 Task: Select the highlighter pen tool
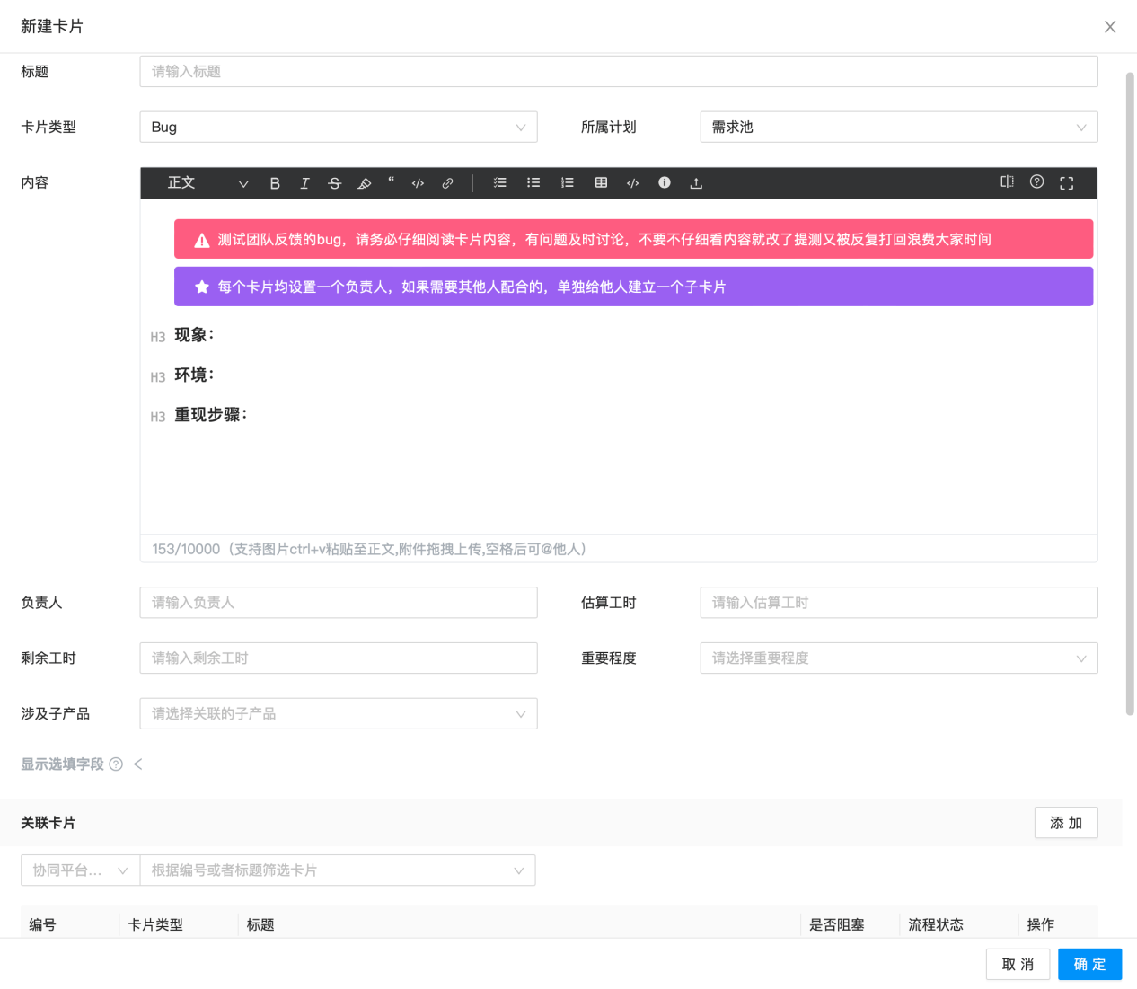coord(365,183)
